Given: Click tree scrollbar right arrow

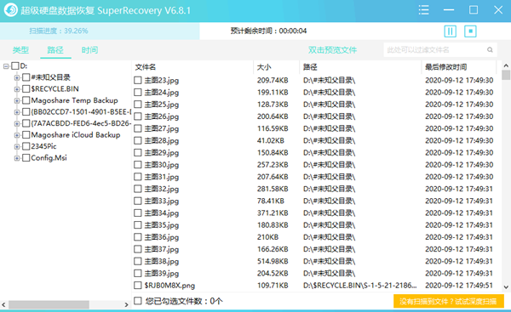Looking at the screenshot, I should click(126, 305).
